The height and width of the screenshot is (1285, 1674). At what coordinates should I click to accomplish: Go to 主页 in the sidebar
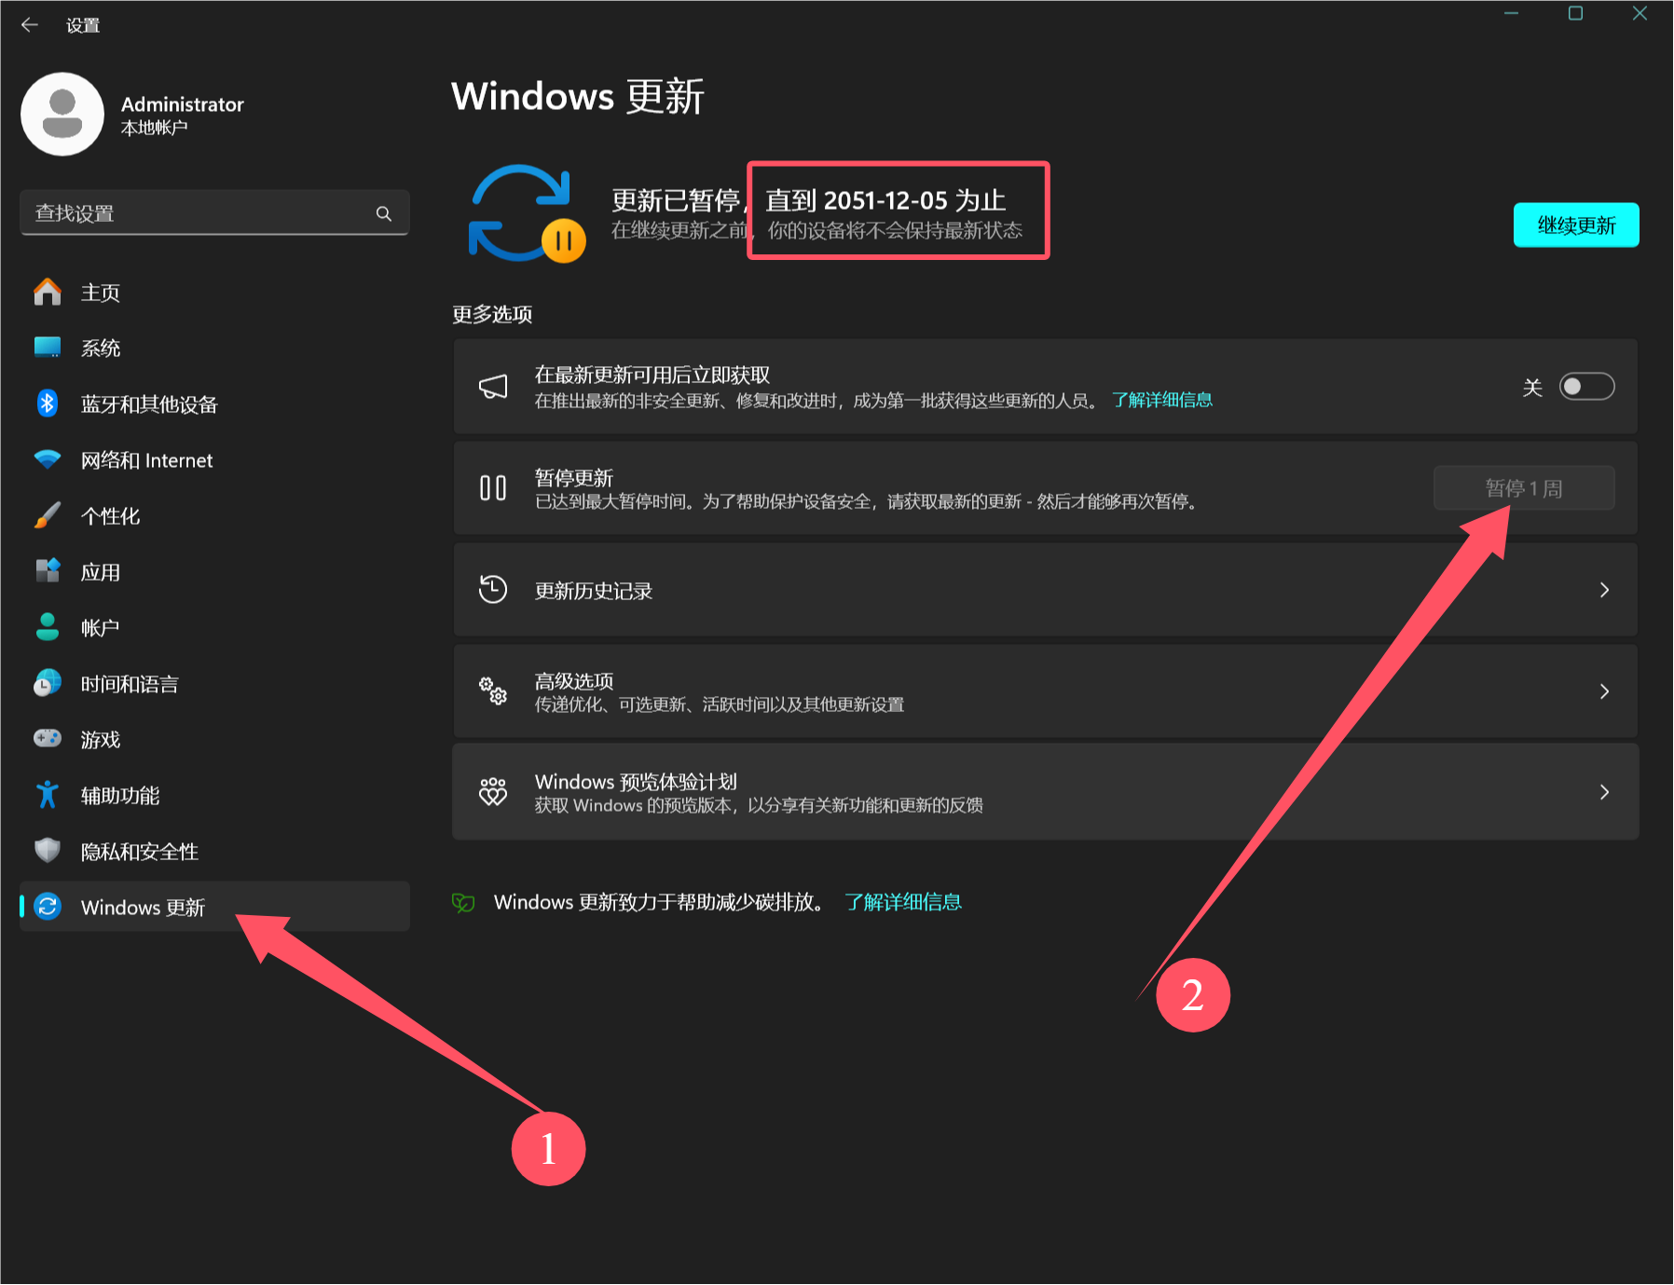pyautogui.click(x=100, y=293)
